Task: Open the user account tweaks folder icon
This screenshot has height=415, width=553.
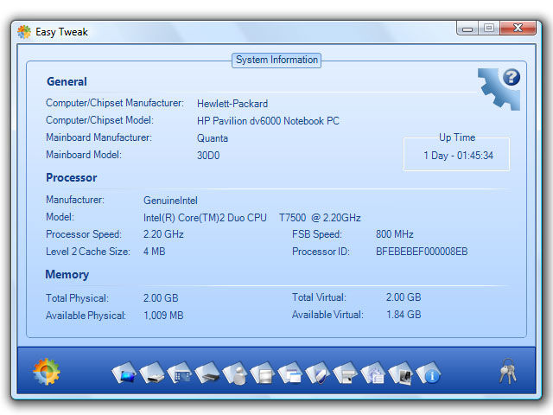Action: click(235, 373)
